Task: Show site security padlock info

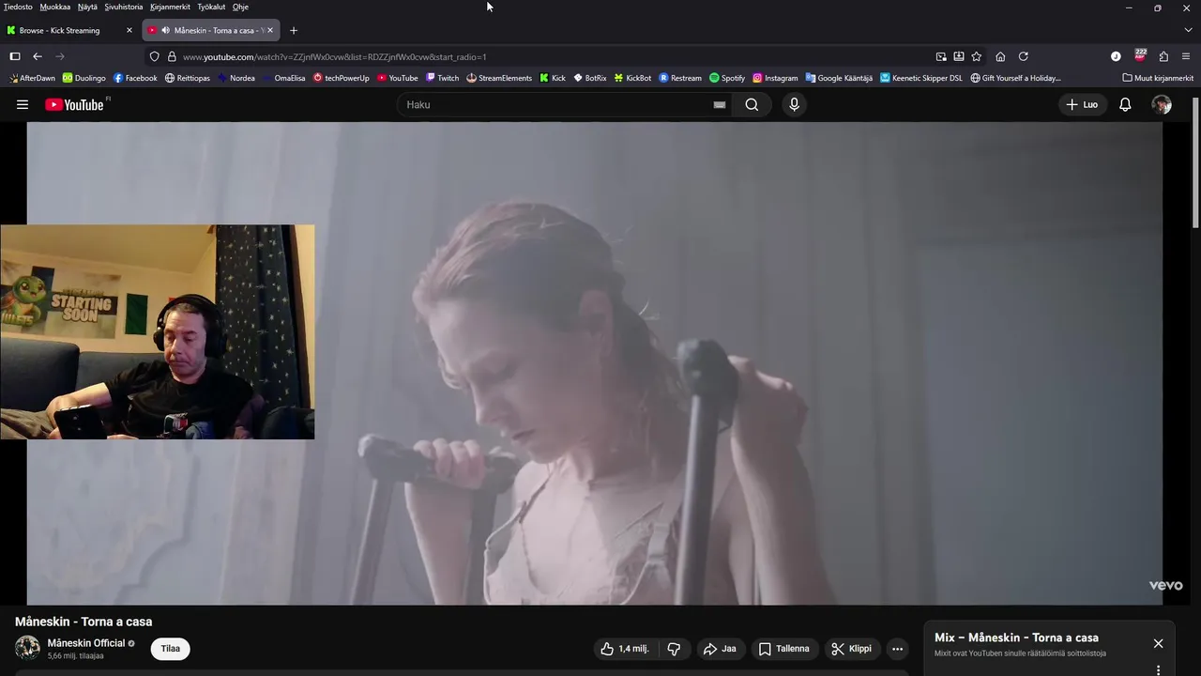Action: 172,56
